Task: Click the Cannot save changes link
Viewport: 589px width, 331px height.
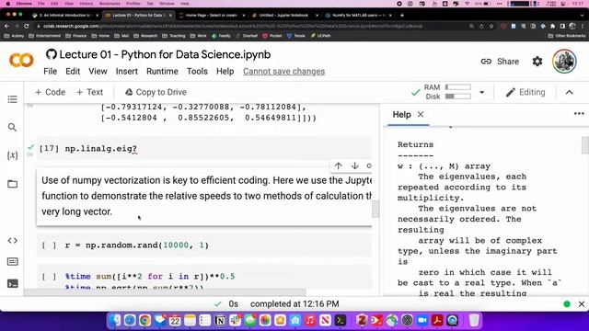Action: 284,72
